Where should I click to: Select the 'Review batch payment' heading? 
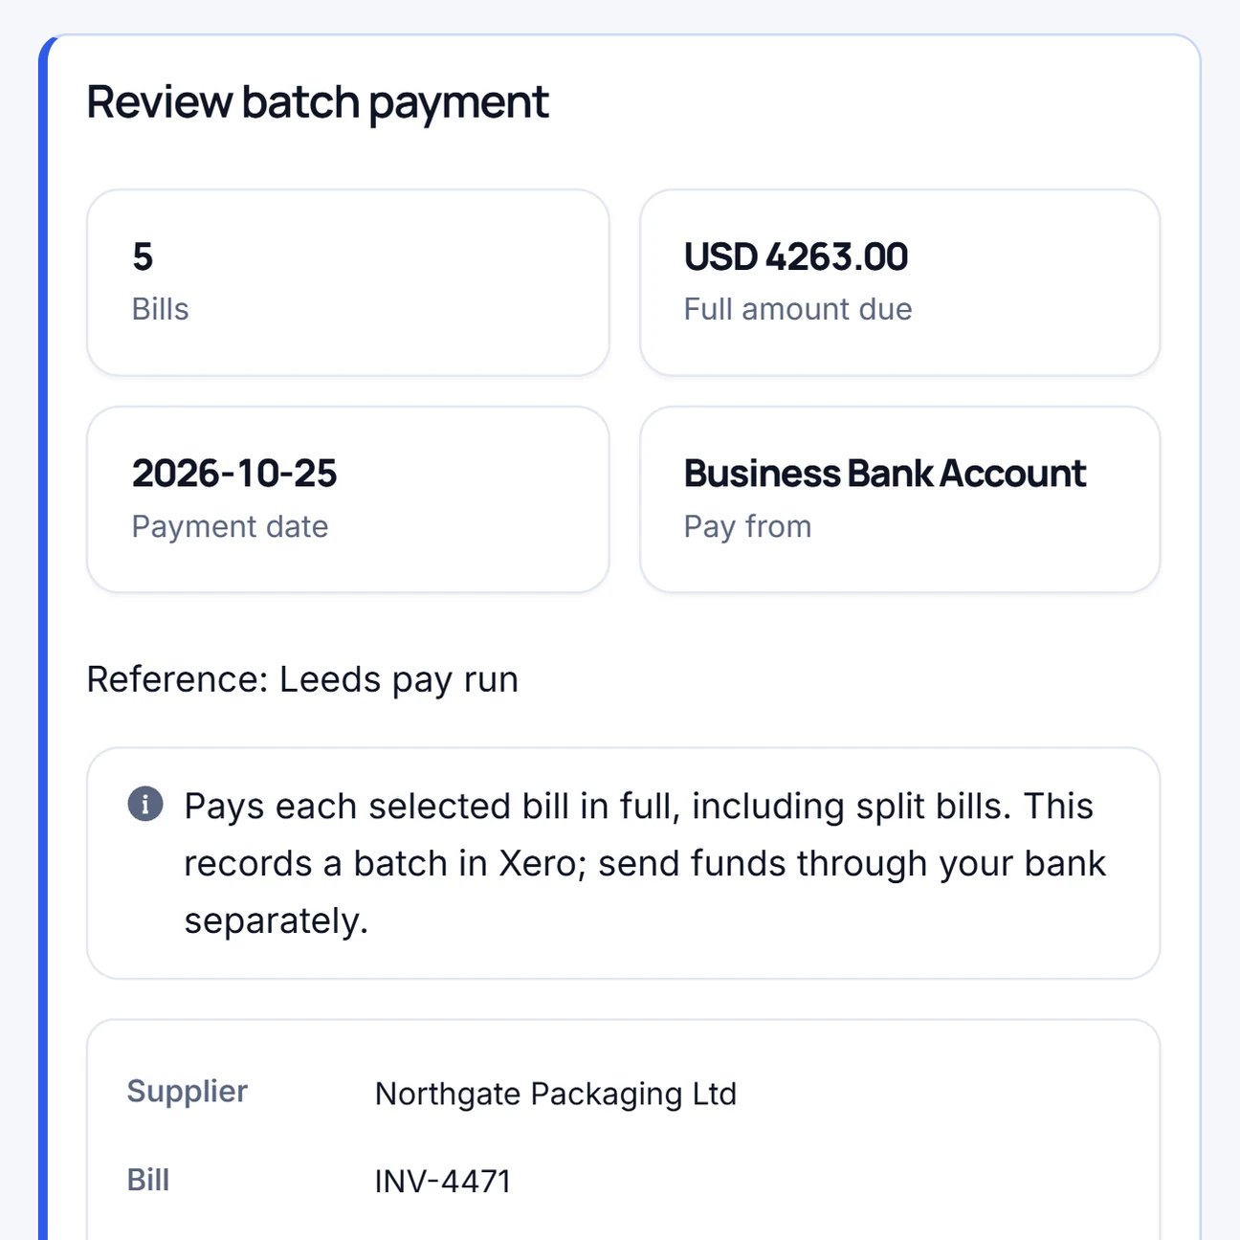(318, 102)
